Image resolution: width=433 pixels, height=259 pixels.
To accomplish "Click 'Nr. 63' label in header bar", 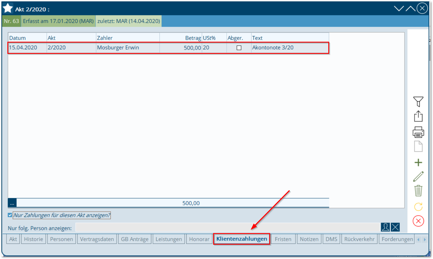I will (x=12, y=21).
